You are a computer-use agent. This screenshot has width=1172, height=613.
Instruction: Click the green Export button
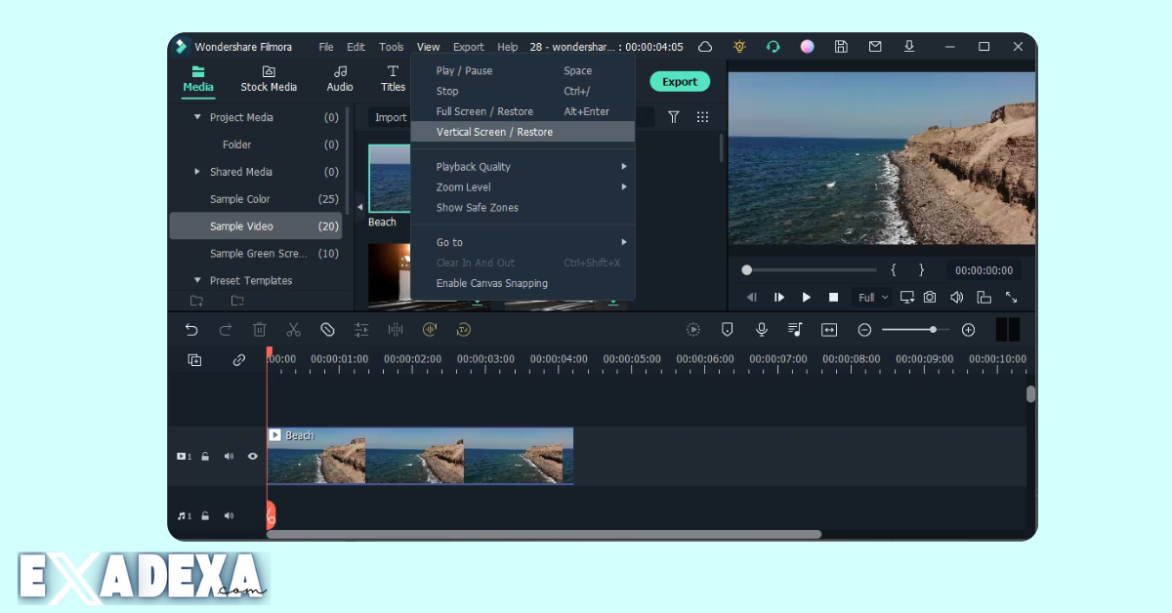coord(680,81)
